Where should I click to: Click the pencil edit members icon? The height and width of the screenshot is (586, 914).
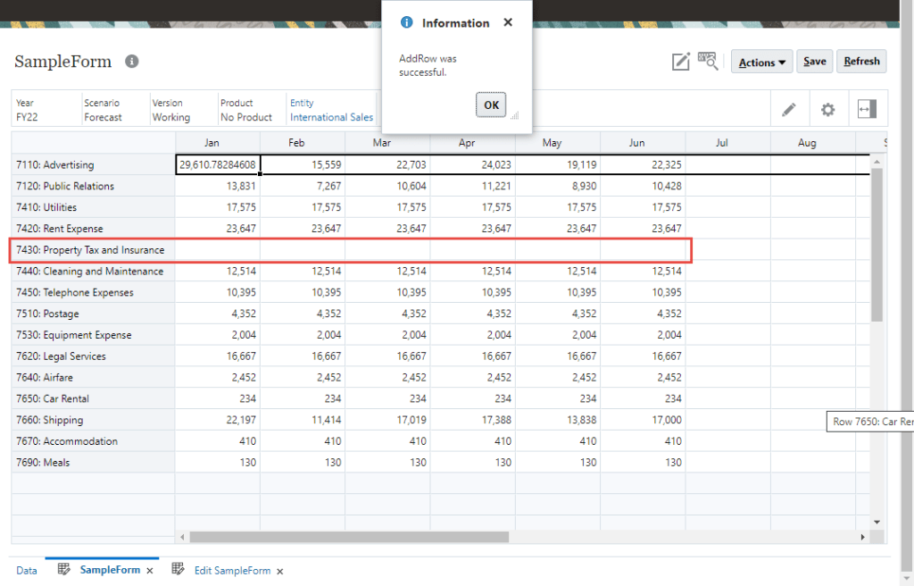click(788, 109)
